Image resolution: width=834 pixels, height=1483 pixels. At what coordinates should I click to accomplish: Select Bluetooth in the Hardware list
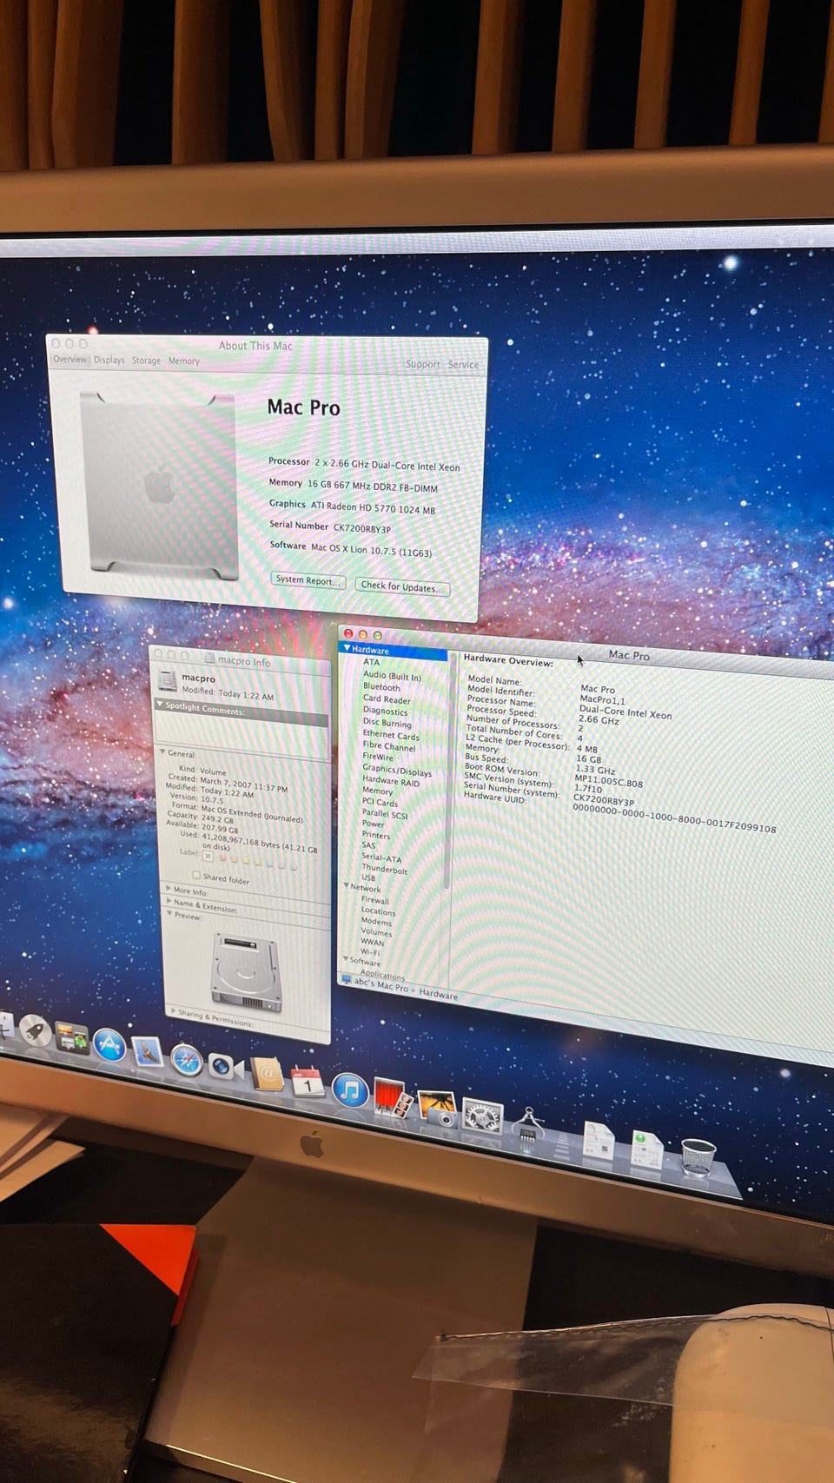coord(381,686)
